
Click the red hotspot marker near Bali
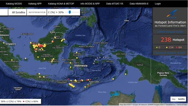coord(68,79)
